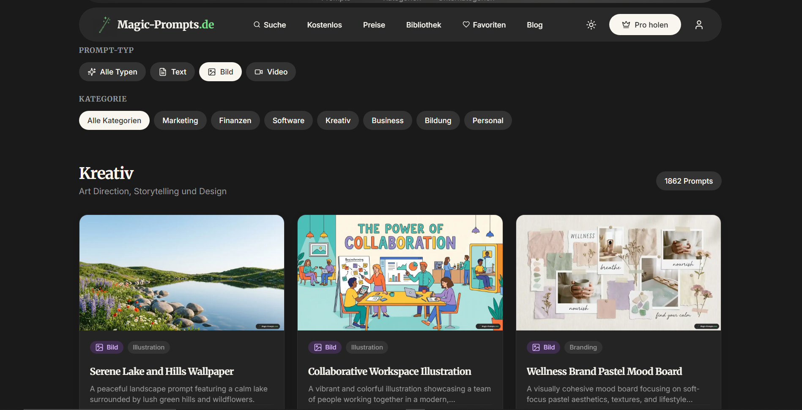802x410 pixels.
Task: Filter by Finanzen category
Action: click(x=235, y=121)
